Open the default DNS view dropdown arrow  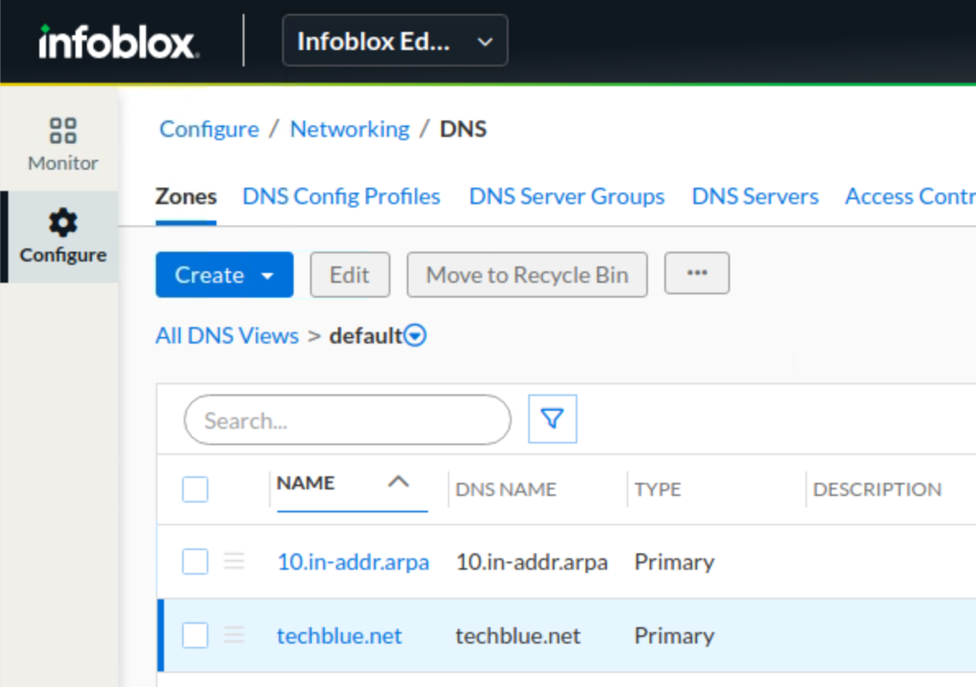pyautogui.click(x=416, y=336)
